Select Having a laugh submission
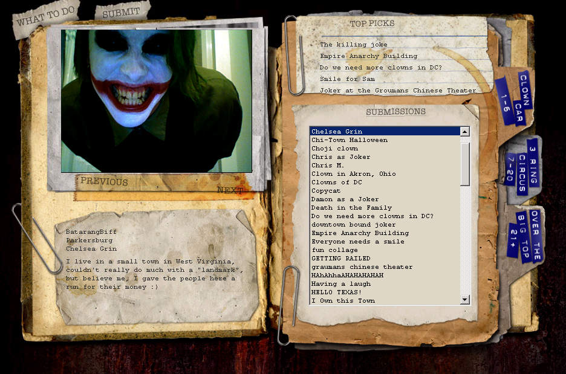The height and width of the screenshot is (374, 566). (385, 284)
